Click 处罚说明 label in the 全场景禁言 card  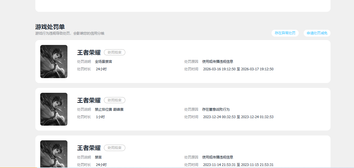pyautogui.click(x=84, y=62)
